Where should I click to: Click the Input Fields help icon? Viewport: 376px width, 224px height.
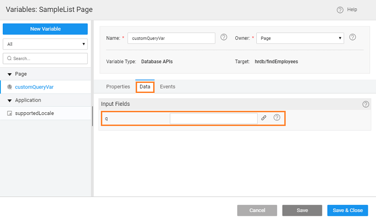(365, 104)
